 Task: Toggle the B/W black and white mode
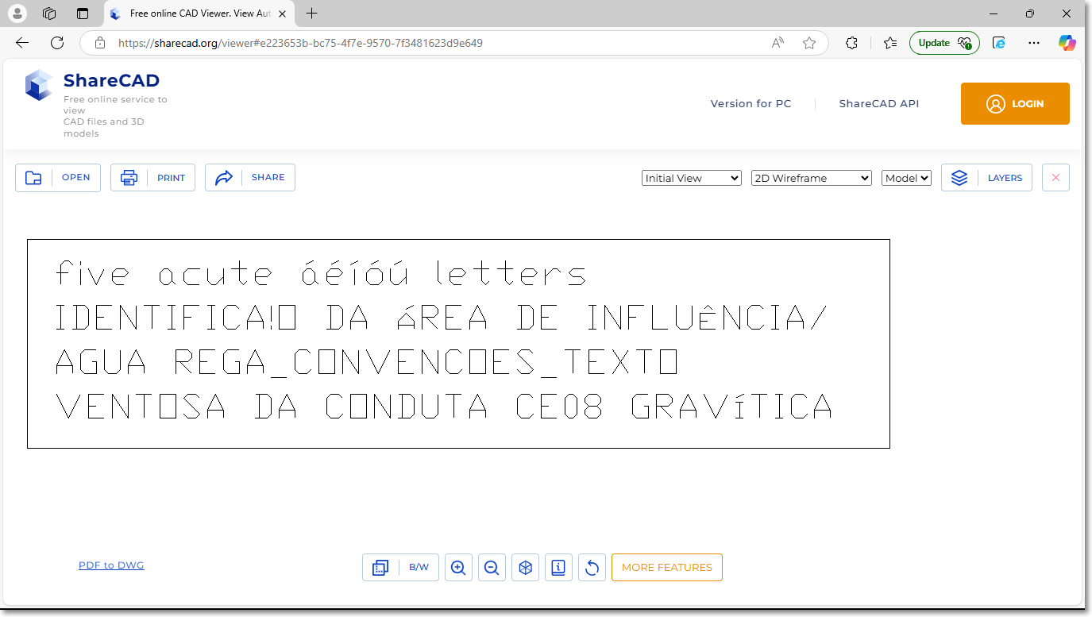pos(419,568)
